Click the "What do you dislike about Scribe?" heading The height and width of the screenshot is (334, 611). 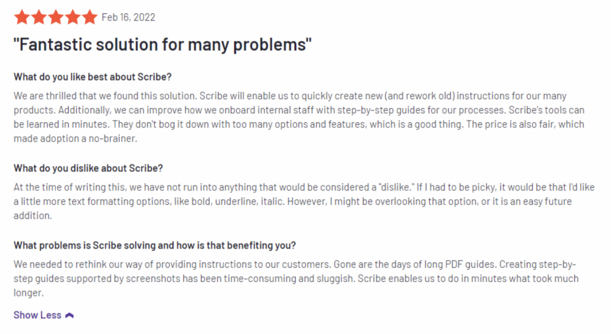tap(88, 168)
